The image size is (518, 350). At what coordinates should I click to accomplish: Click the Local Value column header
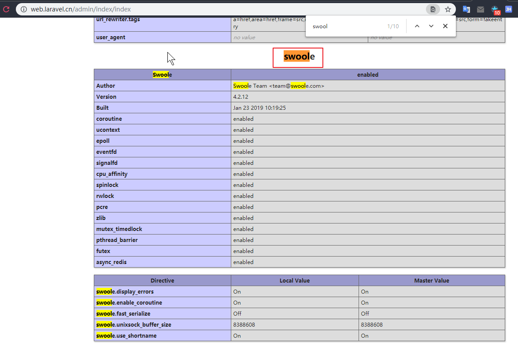click(295, 281)
